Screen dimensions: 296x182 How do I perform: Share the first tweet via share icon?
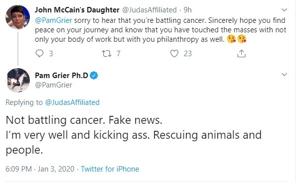point(241,53)
